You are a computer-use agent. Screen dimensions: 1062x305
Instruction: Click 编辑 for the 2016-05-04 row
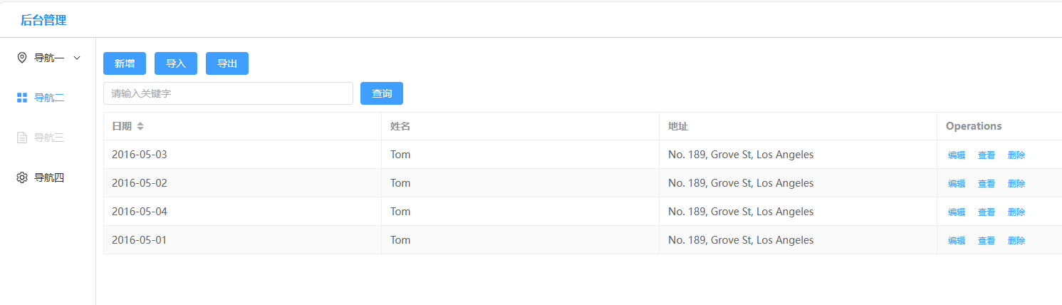tap(957, 212)
